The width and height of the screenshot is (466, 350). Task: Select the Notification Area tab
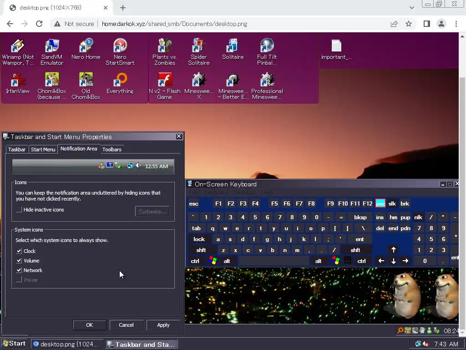coord(79,149)
